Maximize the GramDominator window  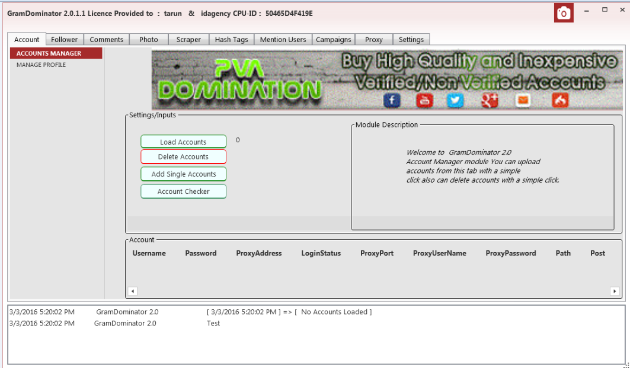[x=605, y=9]
